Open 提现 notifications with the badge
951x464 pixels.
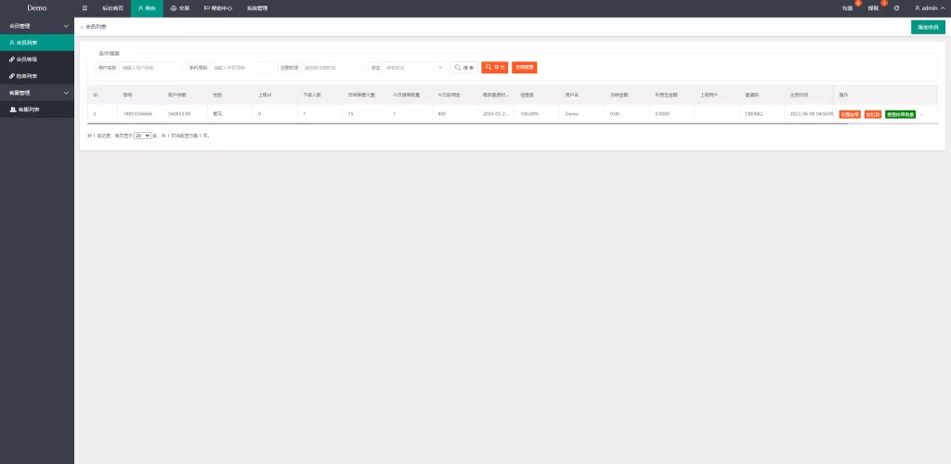[873, 7]
